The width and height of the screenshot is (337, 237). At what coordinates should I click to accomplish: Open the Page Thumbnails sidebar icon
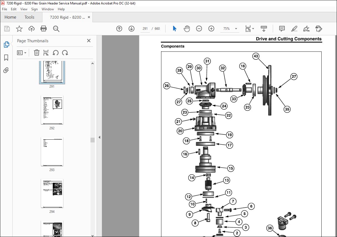point(6,45)
